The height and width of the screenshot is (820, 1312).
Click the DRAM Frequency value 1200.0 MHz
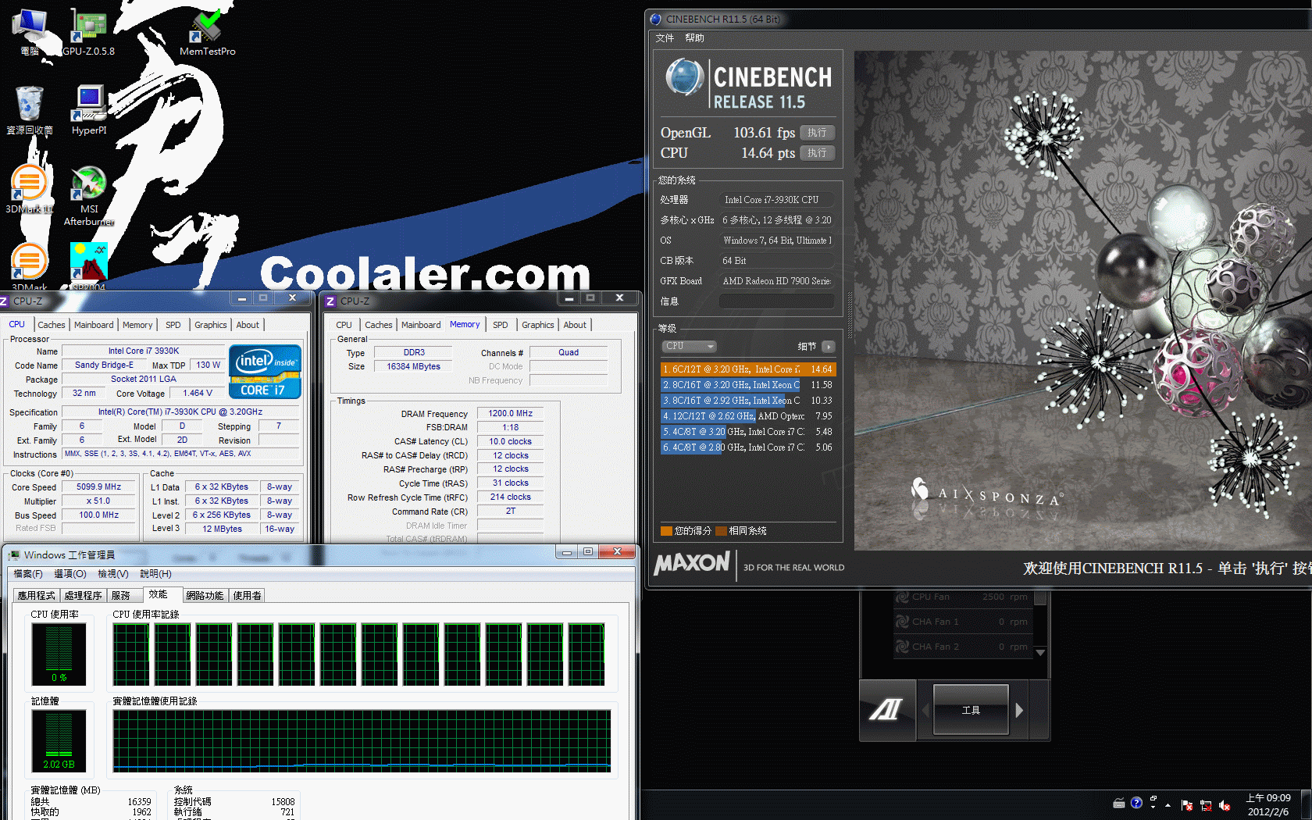[x=510, y=414]
